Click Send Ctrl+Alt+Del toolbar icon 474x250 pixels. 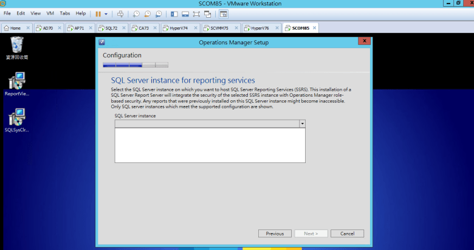[x=120, y=13]
